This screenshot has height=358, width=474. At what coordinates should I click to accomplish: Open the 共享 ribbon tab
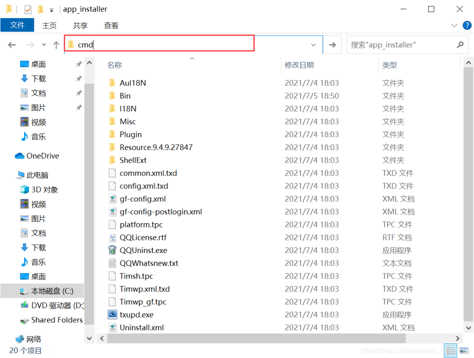click(x=80, y=25)
